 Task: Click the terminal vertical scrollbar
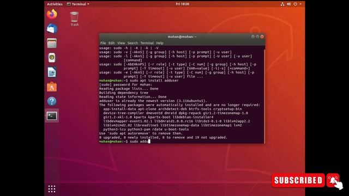tap(264, 96)
